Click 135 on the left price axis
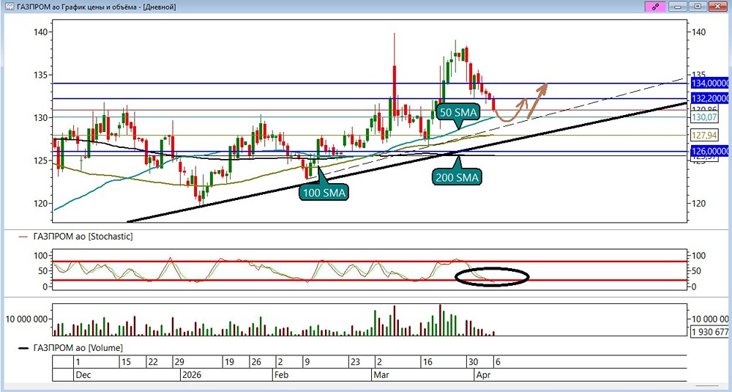 40,75
